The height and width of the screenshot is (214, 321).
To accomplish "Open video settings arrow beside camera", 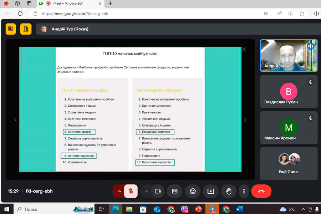I will (146, 191).
